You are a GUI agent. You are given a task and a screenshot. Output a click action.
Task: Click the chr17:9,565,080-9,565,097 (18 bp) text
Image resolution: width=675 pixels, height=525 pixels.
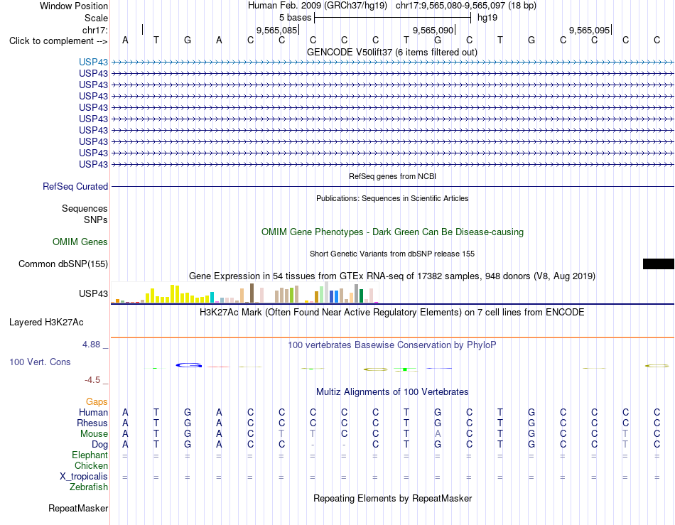466,6
